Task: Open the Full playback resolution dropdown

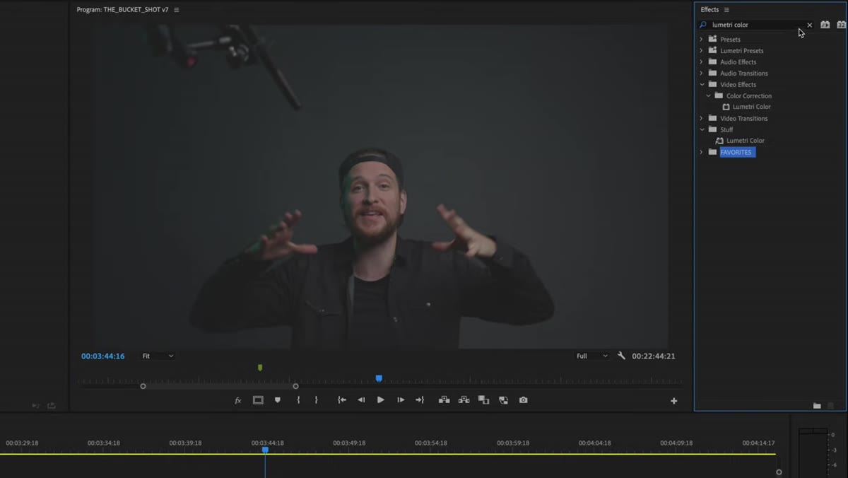Action: tap(592, 356)
